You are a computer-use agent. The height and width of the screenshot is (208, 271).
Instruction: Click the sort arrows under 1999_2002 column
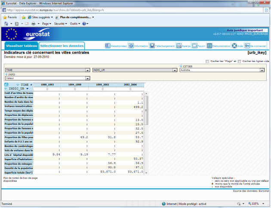103,89
